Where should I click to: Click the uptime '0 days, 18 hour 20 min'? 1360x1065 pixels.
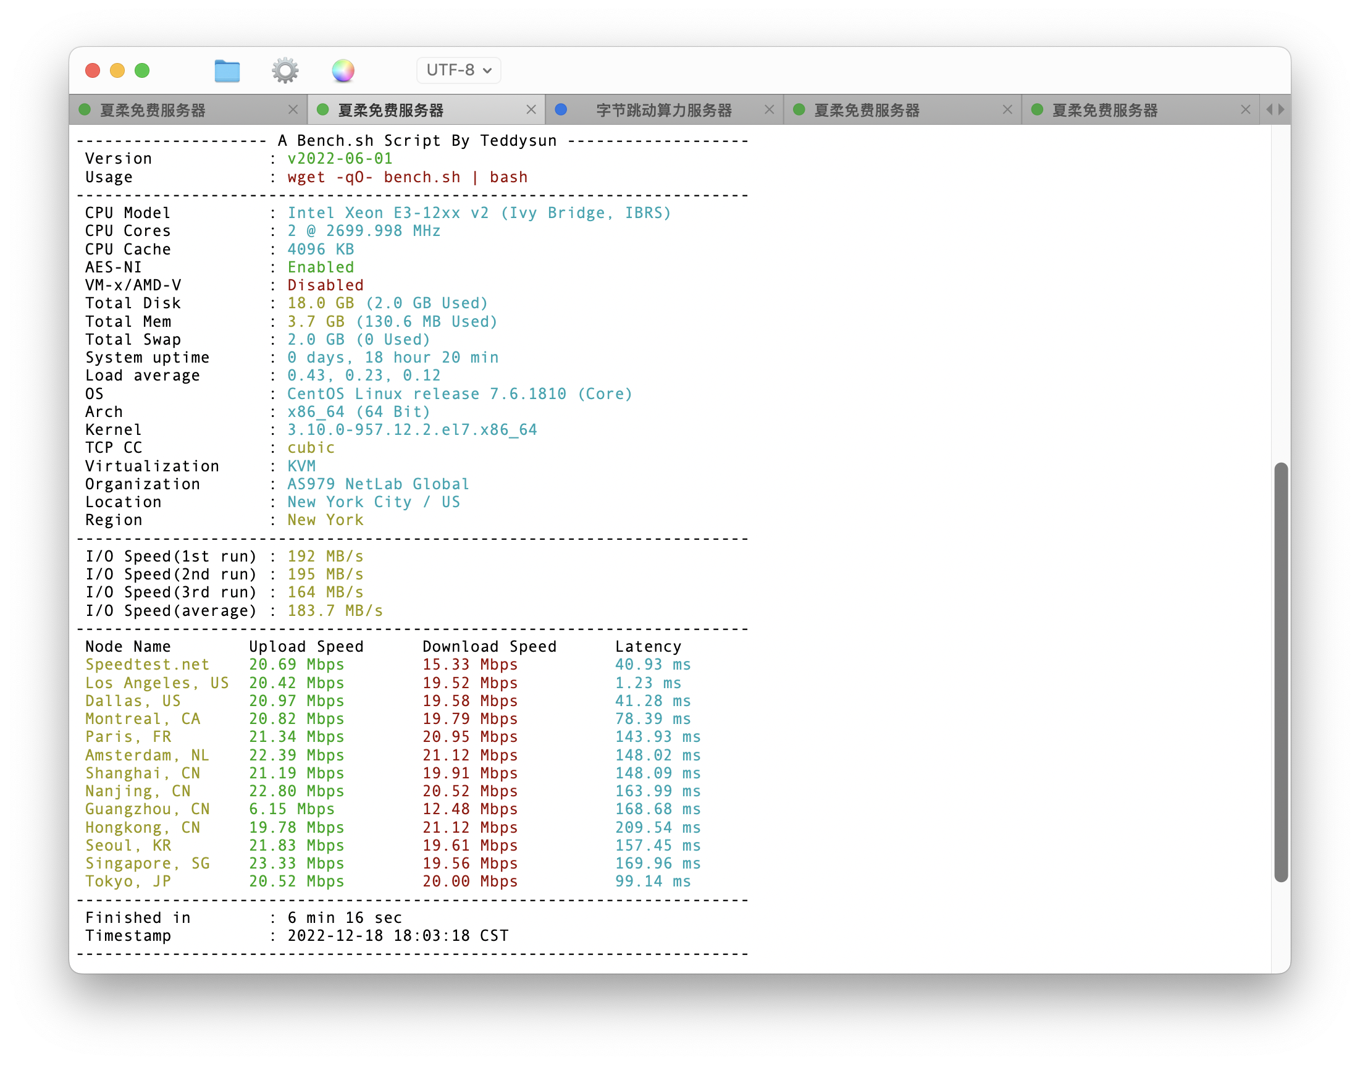pyautogui.click(x=393, y=358)
